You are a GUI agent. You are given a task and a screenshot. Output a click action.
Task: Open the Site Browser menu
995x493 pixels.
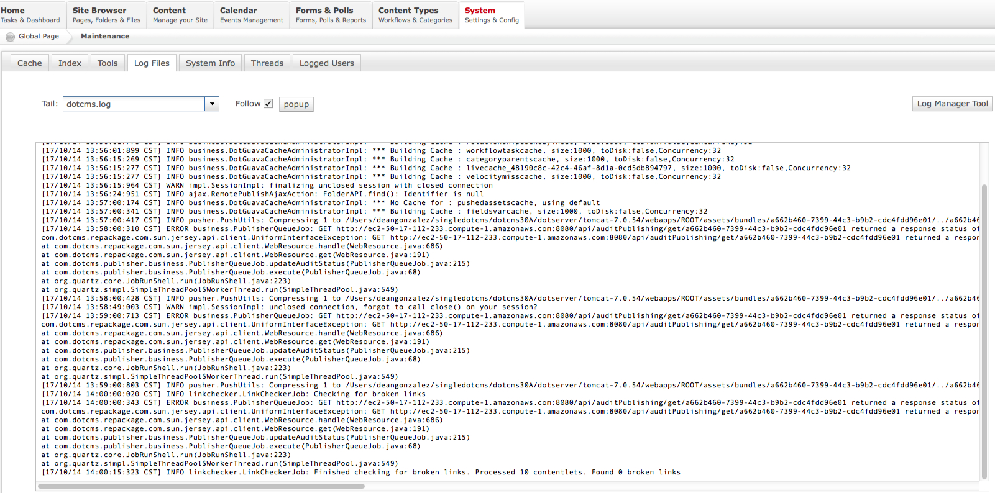pyautogui.click(x=106, y=15)
